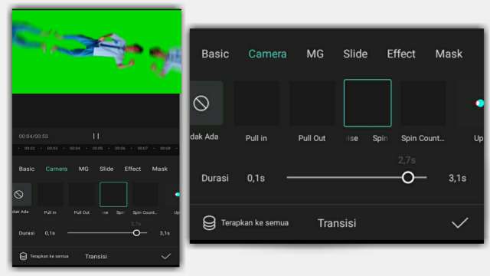Viewport: 490px width, 276px height.
Task: Click the Durasi slider handle in the phone screenshot
Action: tap(136, 233)
